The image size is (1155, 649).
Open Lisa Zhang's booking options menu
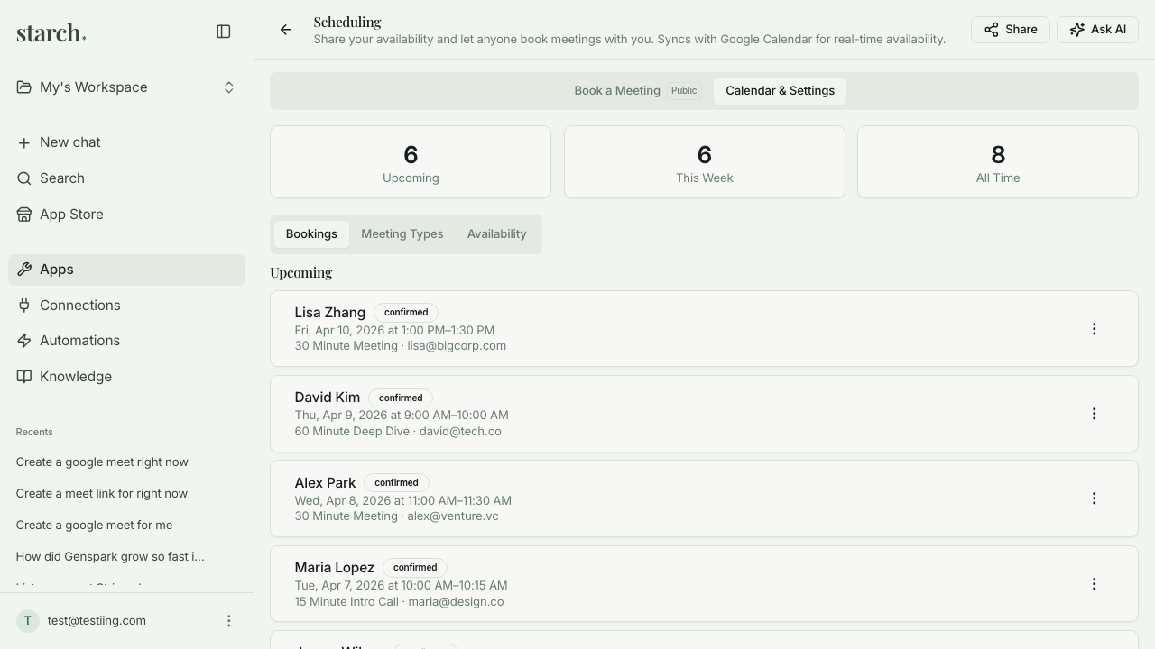pos(1094,328)
